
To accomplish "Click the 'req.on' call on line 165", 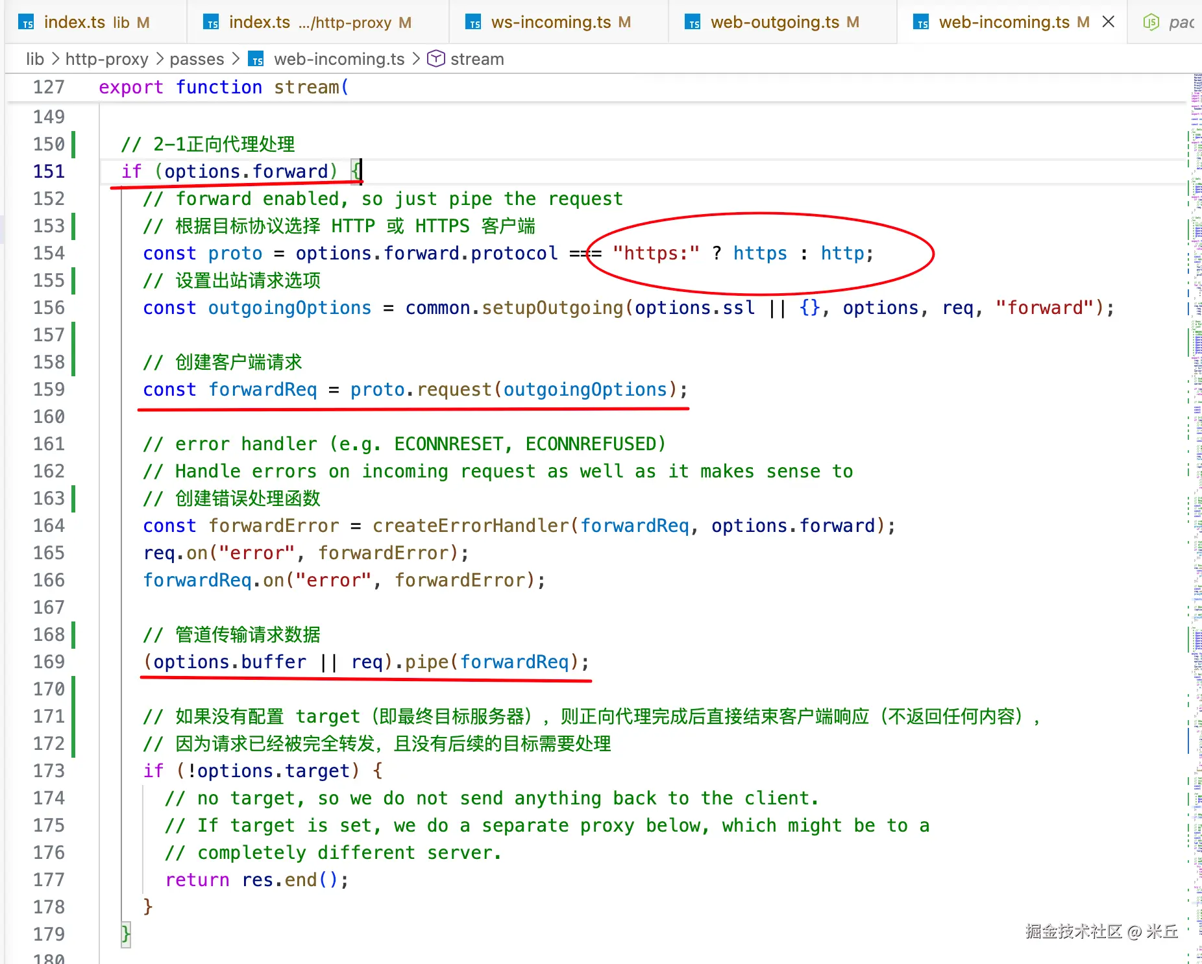I will click(x=175, y=553).
